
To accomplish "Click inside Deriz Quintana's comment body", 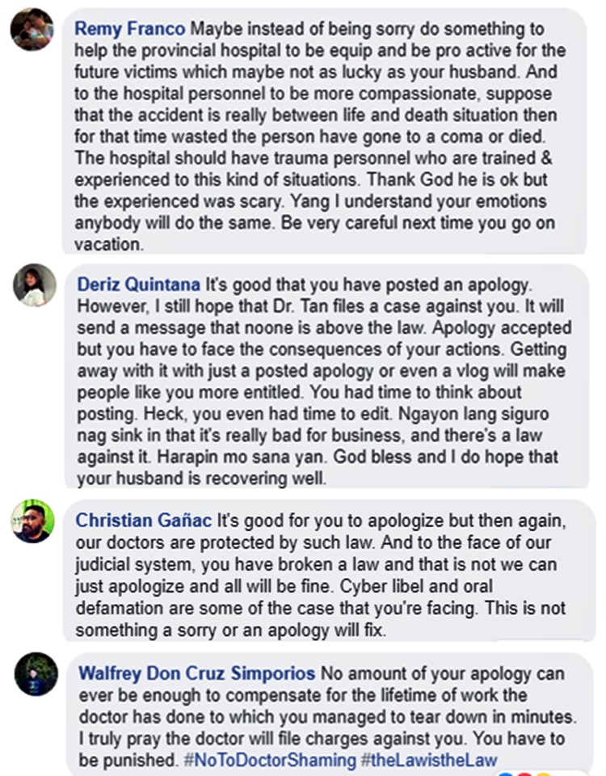I will (x=323, y=372).
